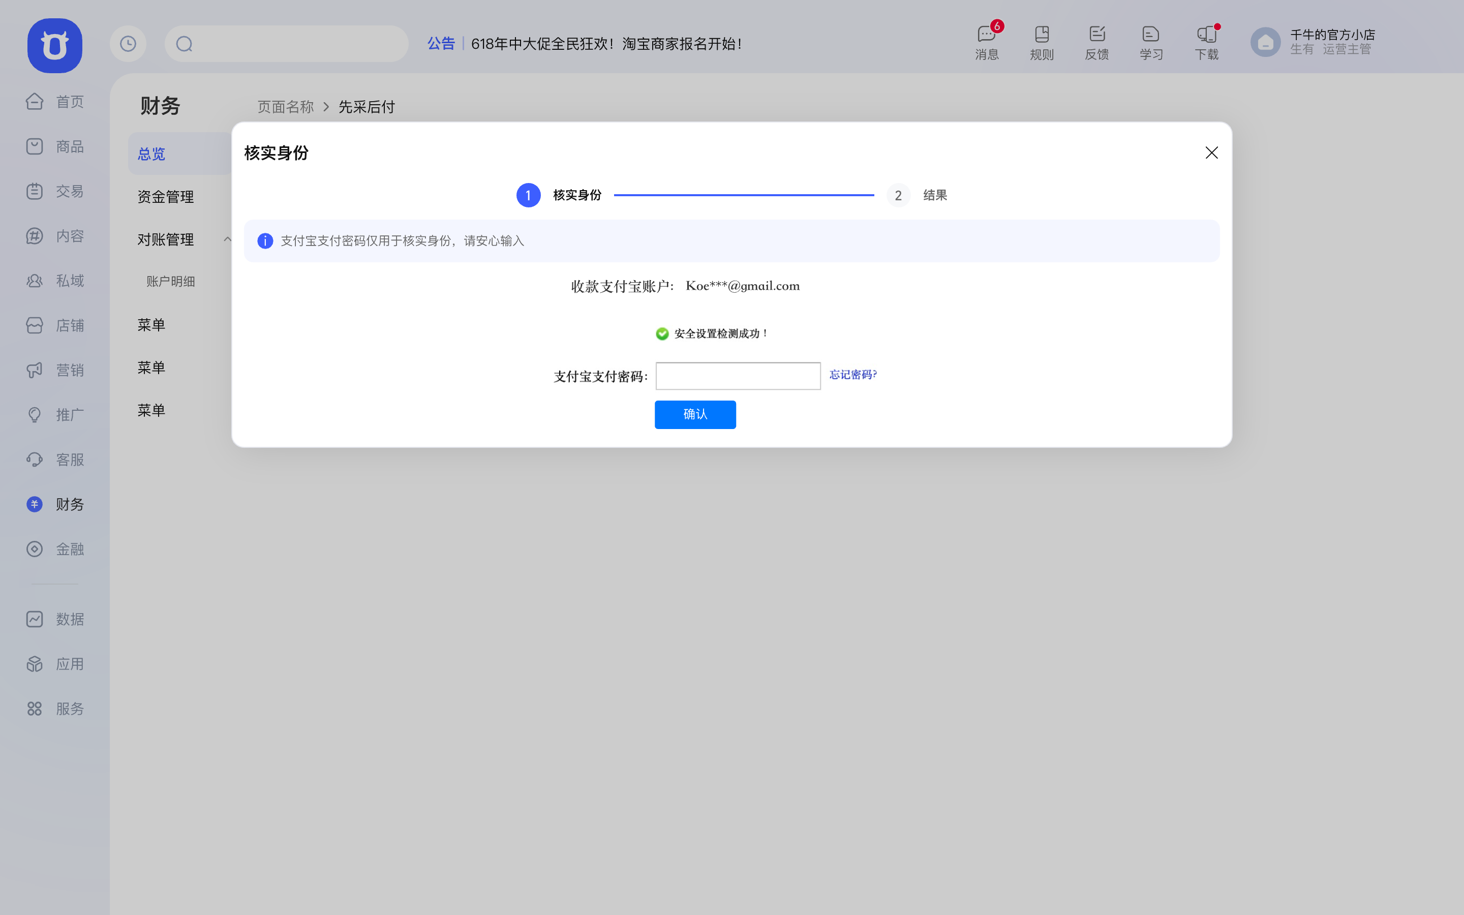Open 客服 customer service in sidebar
The image size is (1464, 915).
click(x=54, y=460)
